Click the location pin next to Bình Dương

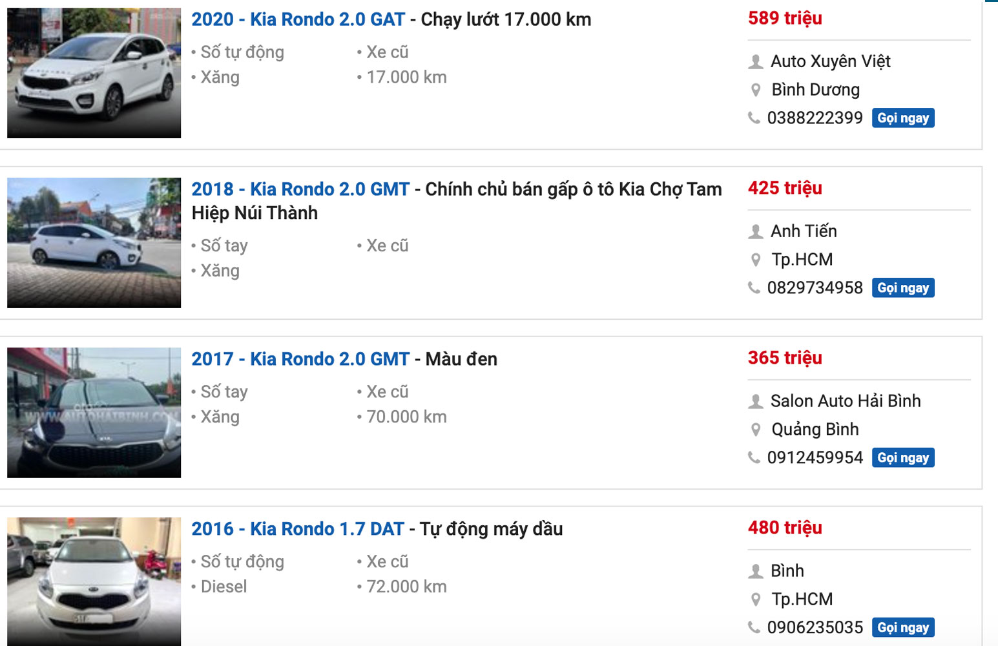(755, 90)
